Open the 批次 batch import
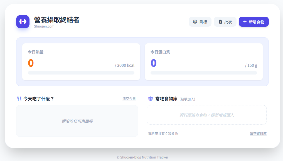 coord(225,22)
